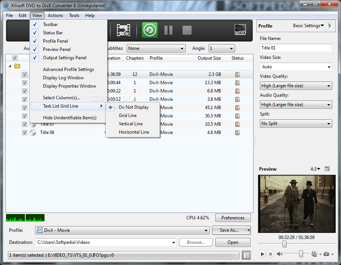The image size is (341, 265).
Task: Click the Open destination button
Action: pyautogui.click(x=233, y=242)
